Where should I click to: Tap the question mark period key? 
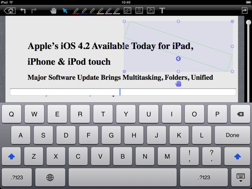pyautogui.click(x=212, y=156)
